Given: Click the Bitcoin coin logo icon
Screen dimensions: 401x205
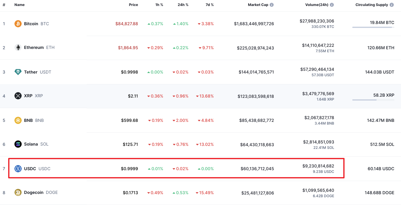Looking at the screenshot, I should pos(18,24).
